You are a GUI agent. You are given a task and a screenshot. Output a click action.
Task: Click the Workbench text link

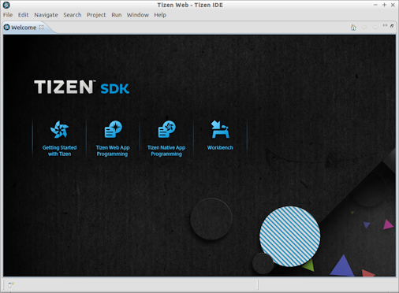click(220, 147)
